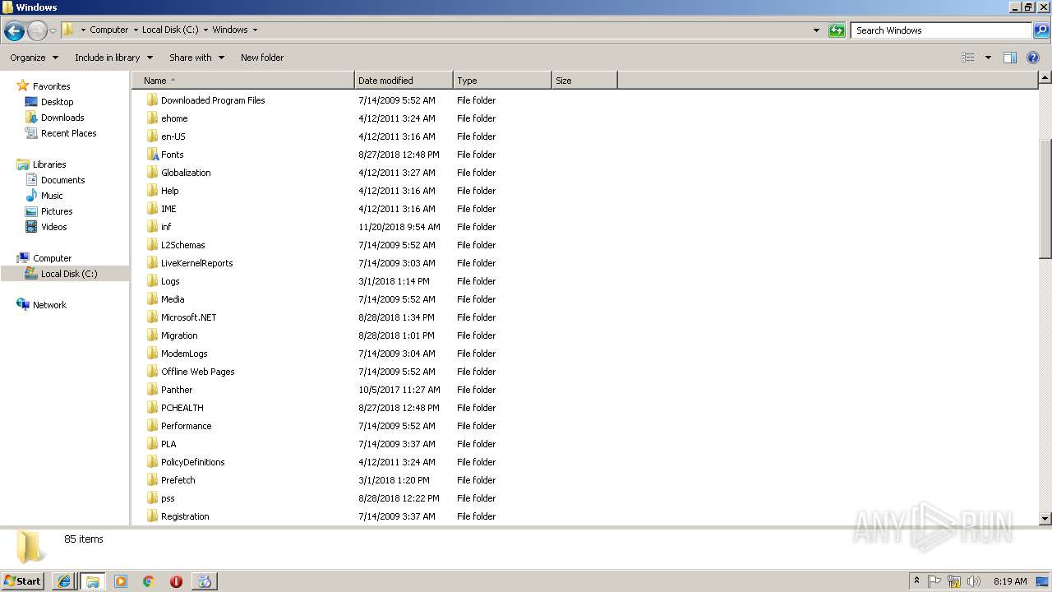Click the Show desktop button
1052x592 pixels.
(1042, 581)
